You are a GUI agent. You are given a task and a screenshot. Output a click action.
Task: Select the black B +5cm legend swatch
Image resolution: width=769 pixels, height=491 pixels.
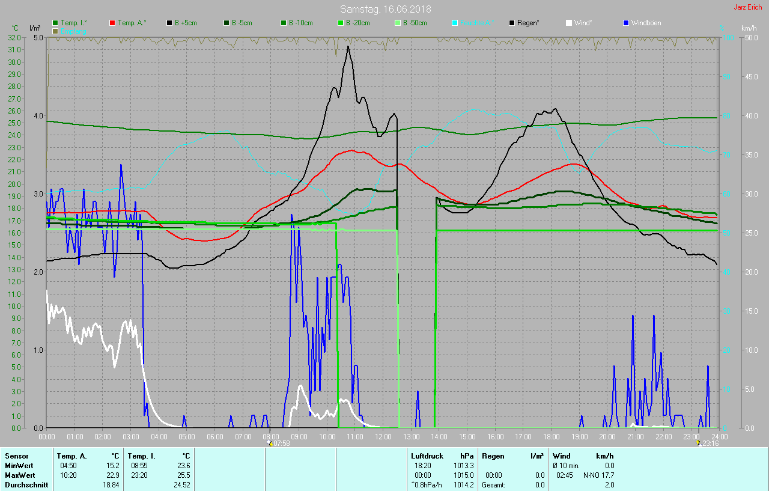[170, 23]
